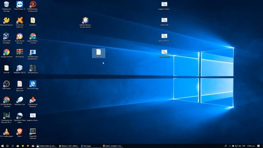Select the Microsoft Edge desktop shortcut
Viewport: 263px width, 148px height.
33,85
